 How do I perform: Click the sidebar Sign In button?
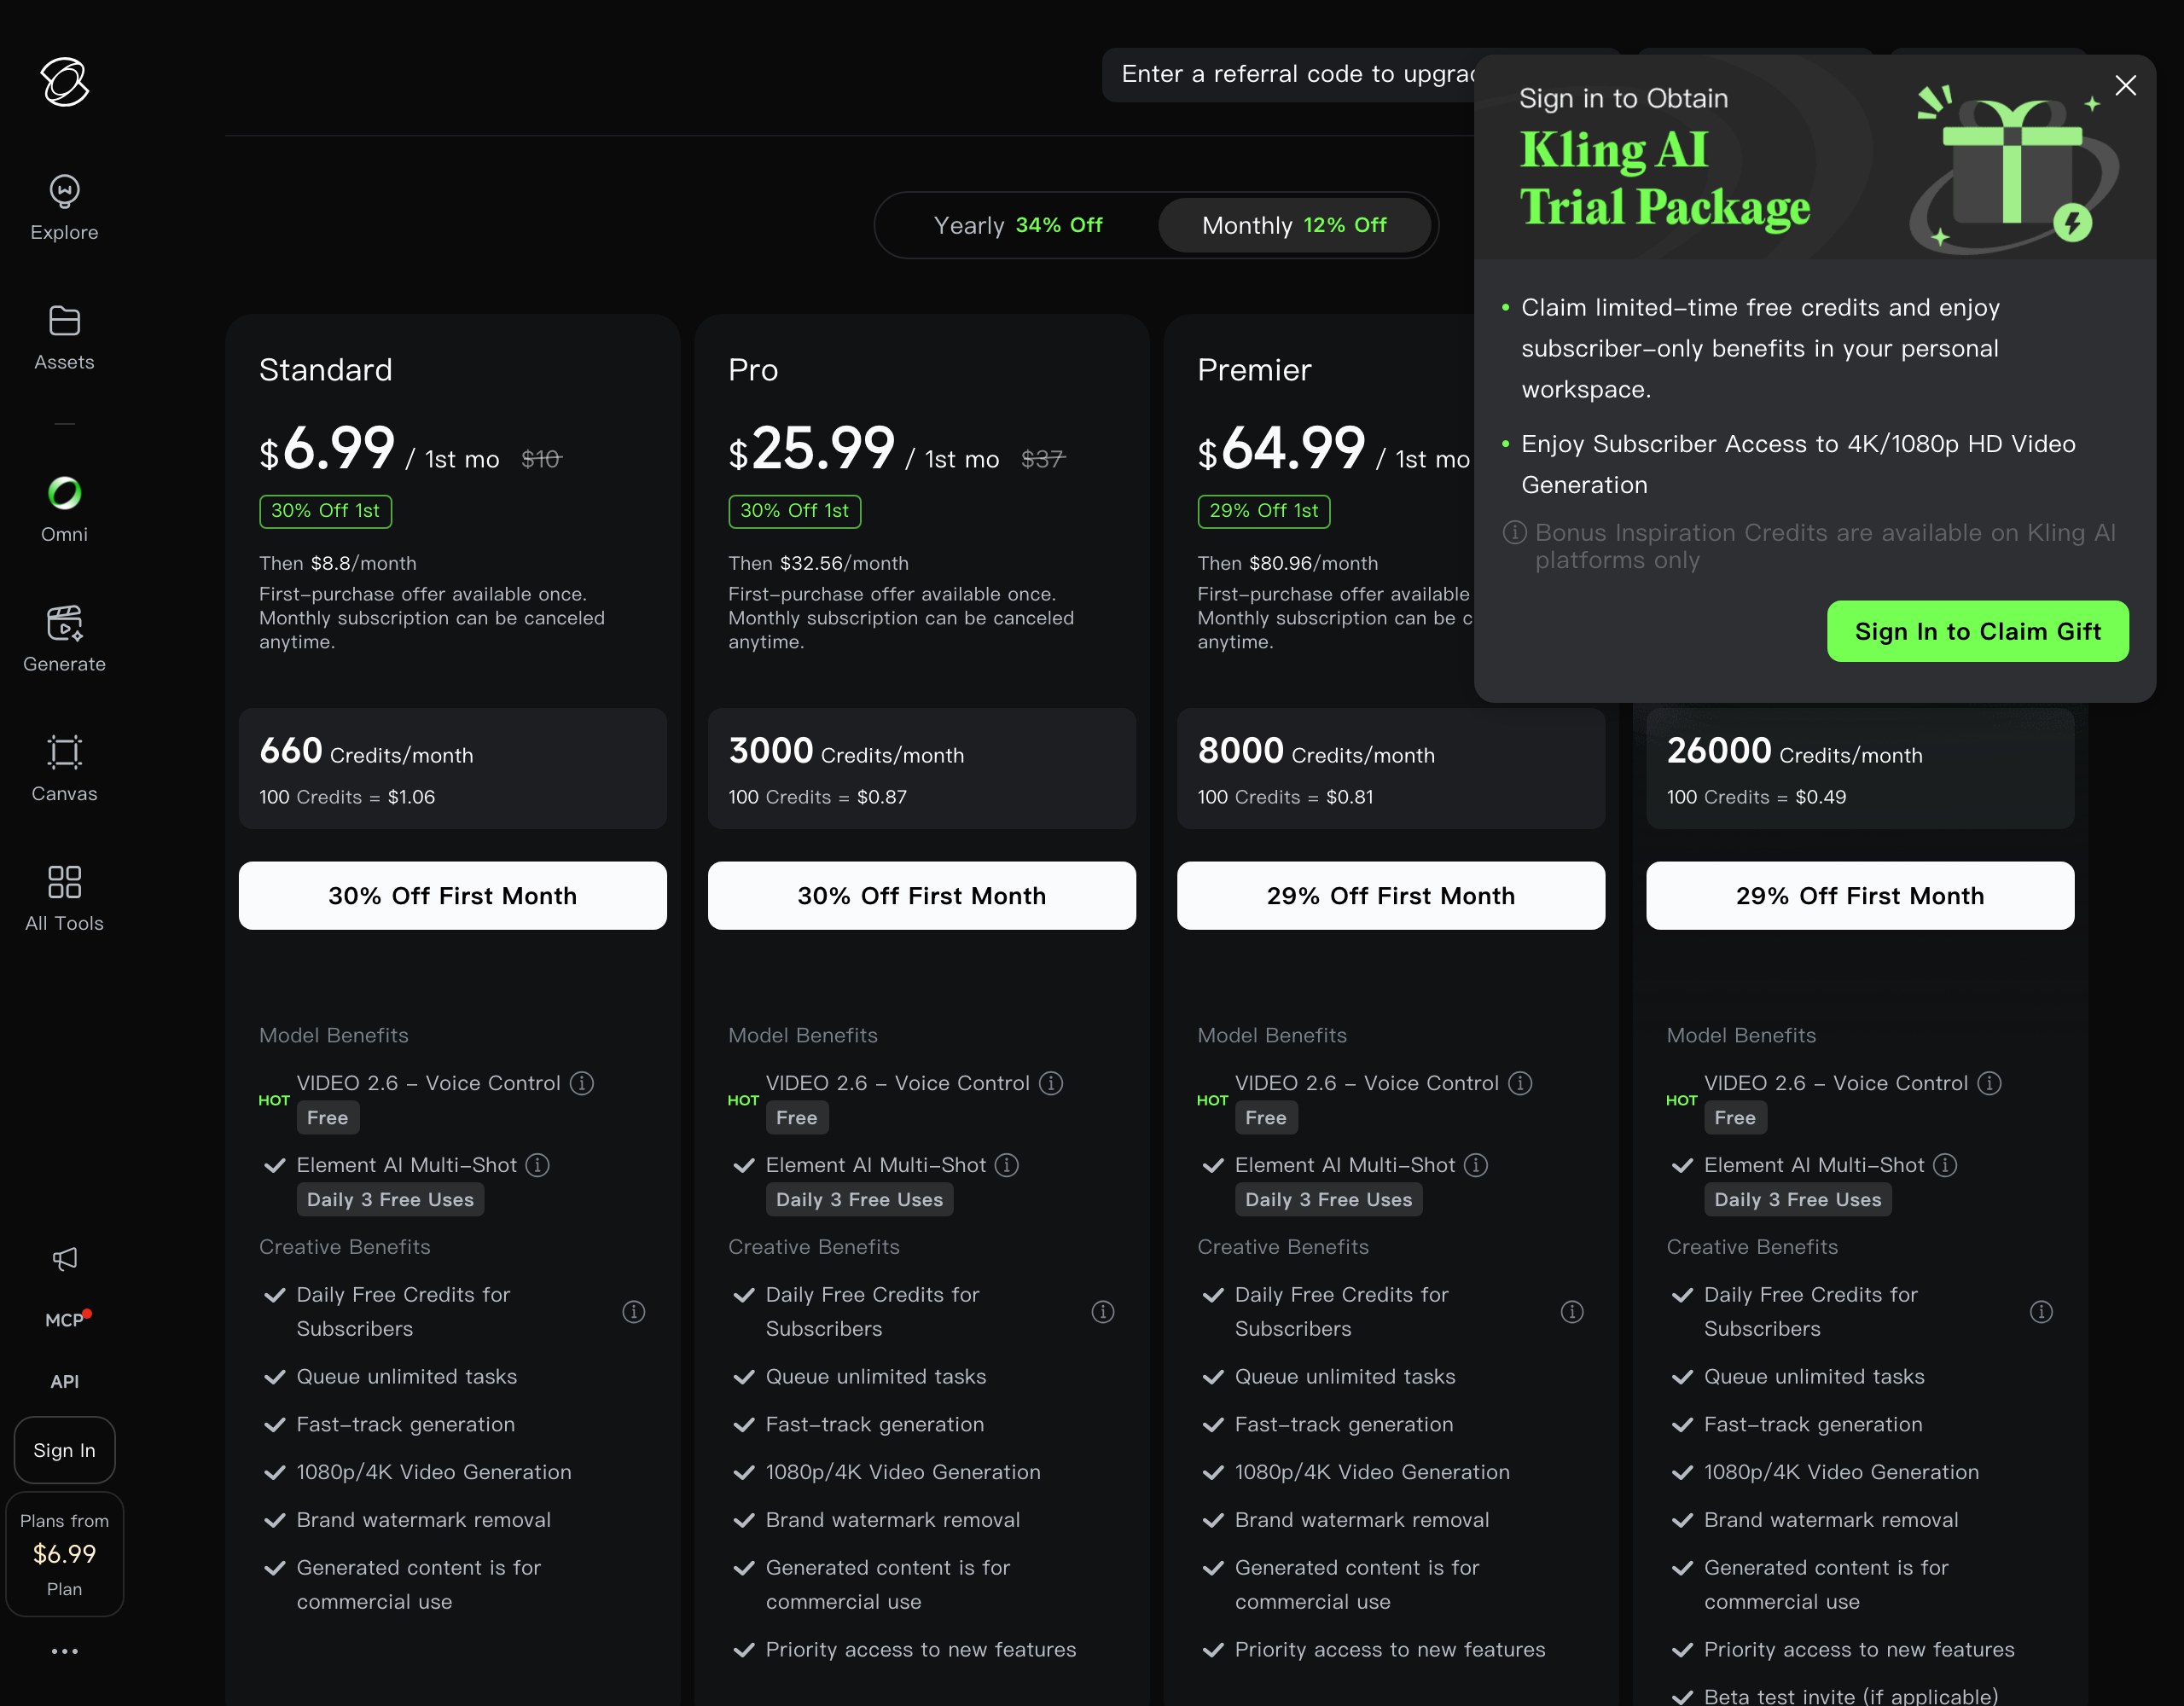pyautogui.click(x=64, y=1449)
